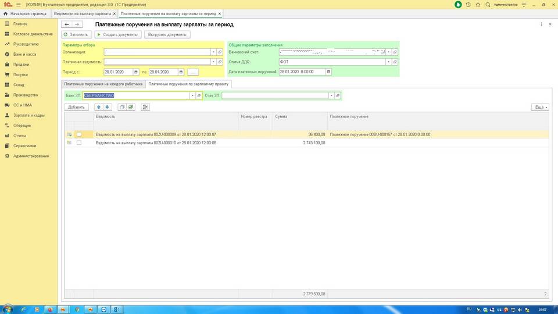The height and width of the screenshot is (314, 558).
Task: Open the 1C main hamburger menu
Action: tap(18, 5)
